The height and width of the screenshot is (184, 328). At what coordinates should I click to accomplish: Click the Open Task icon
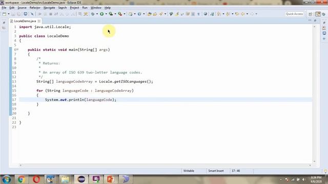[x=155, y=14]
